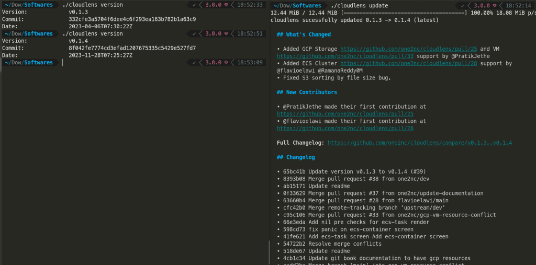The width and height of the screenshot is (536, 265).
Task: Click the '18.08 MiB p/s' download speed text
Action: pyautogui.click(x=515, y=13)
